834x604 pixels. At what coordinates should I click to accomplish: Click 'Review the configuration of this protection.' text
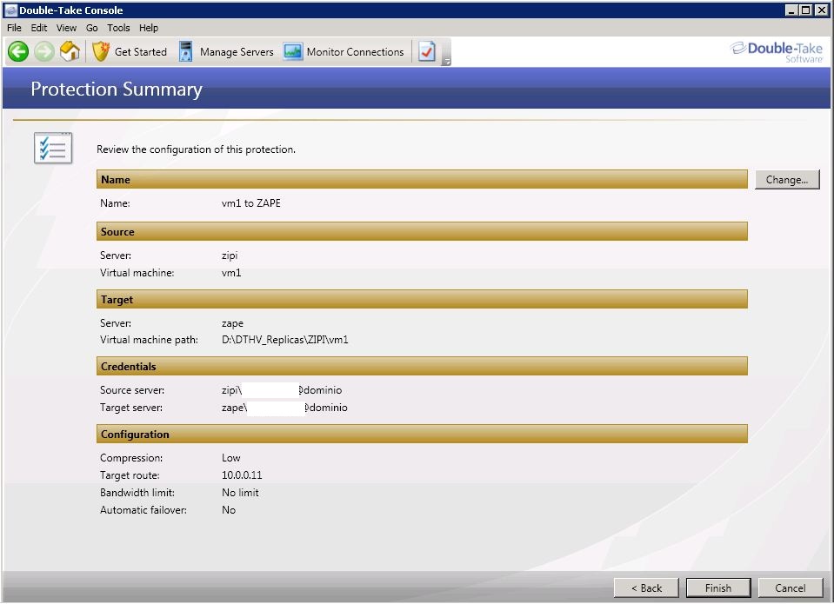pos(196,149)
